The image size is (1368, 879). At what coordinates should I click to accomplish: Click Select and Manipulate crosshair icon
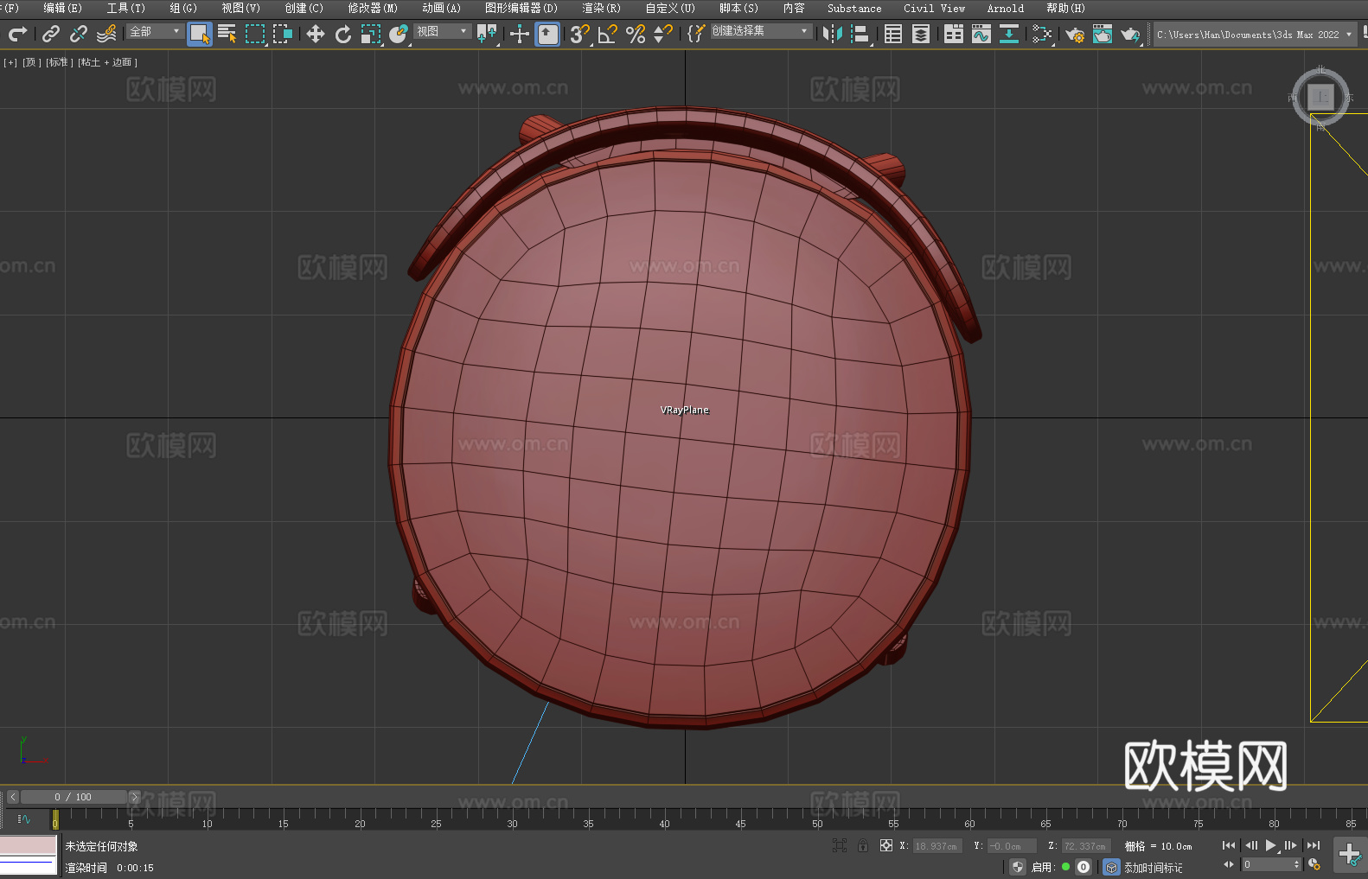[520, 34]
